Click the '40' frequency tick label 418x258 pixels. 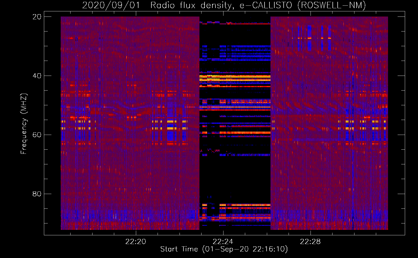coord(37,76)
